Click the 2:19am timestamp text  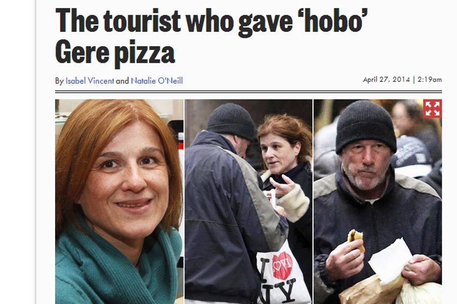click(x=429, y=79)
